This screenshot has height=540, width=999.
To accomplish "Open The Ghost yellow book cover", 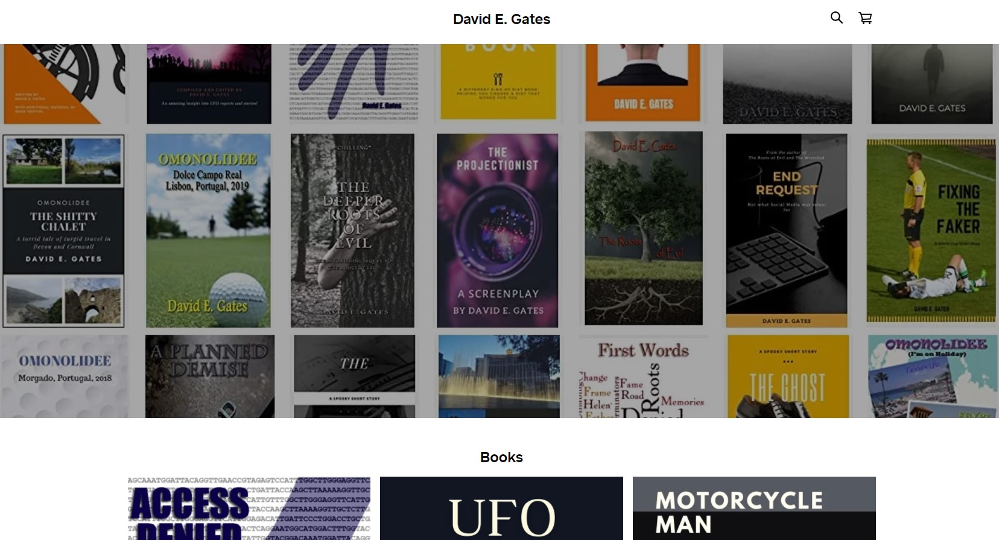I will point(788,376).
